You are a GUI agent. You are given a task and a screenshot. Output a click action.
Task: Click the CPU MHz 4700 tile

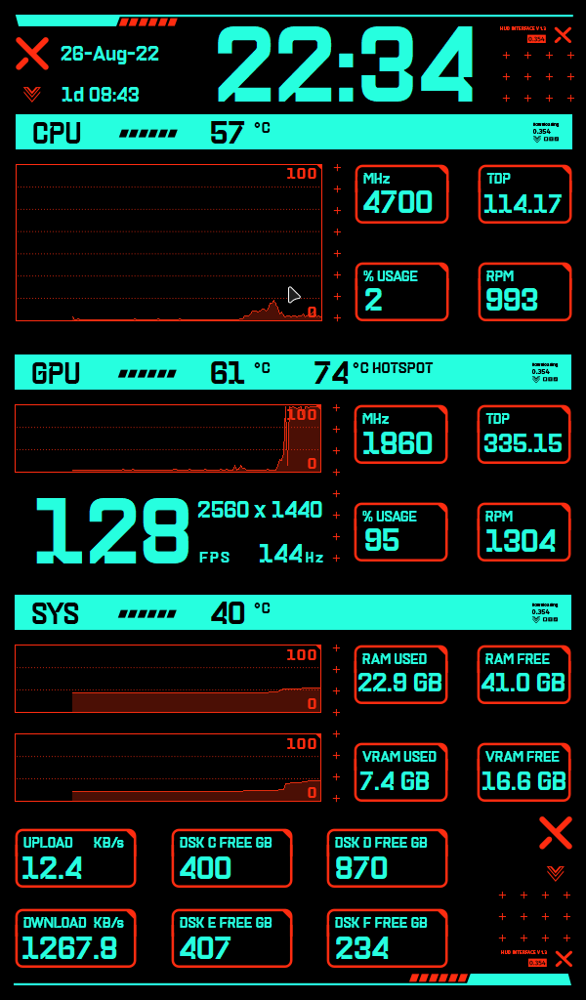click(400, 193)
